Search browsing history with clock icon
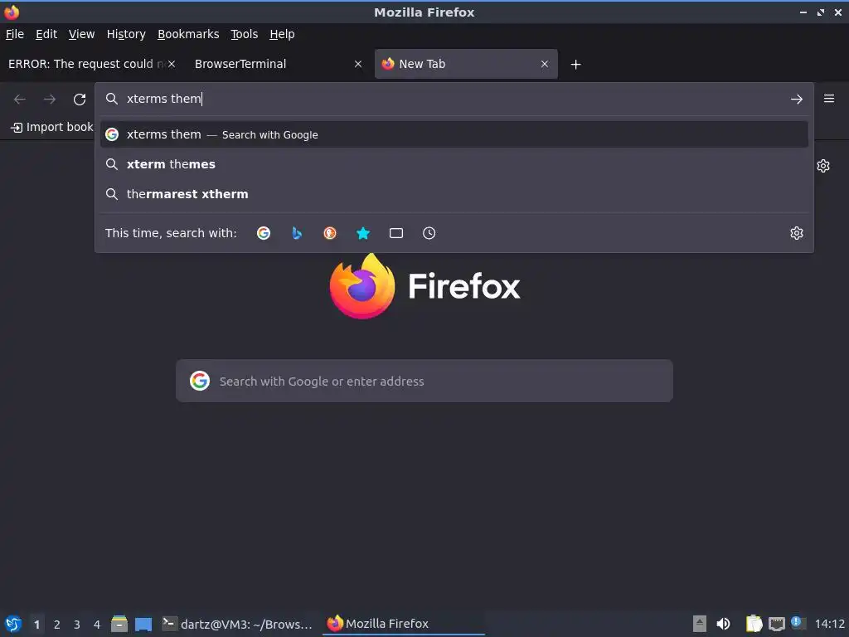 pos(429,233)
